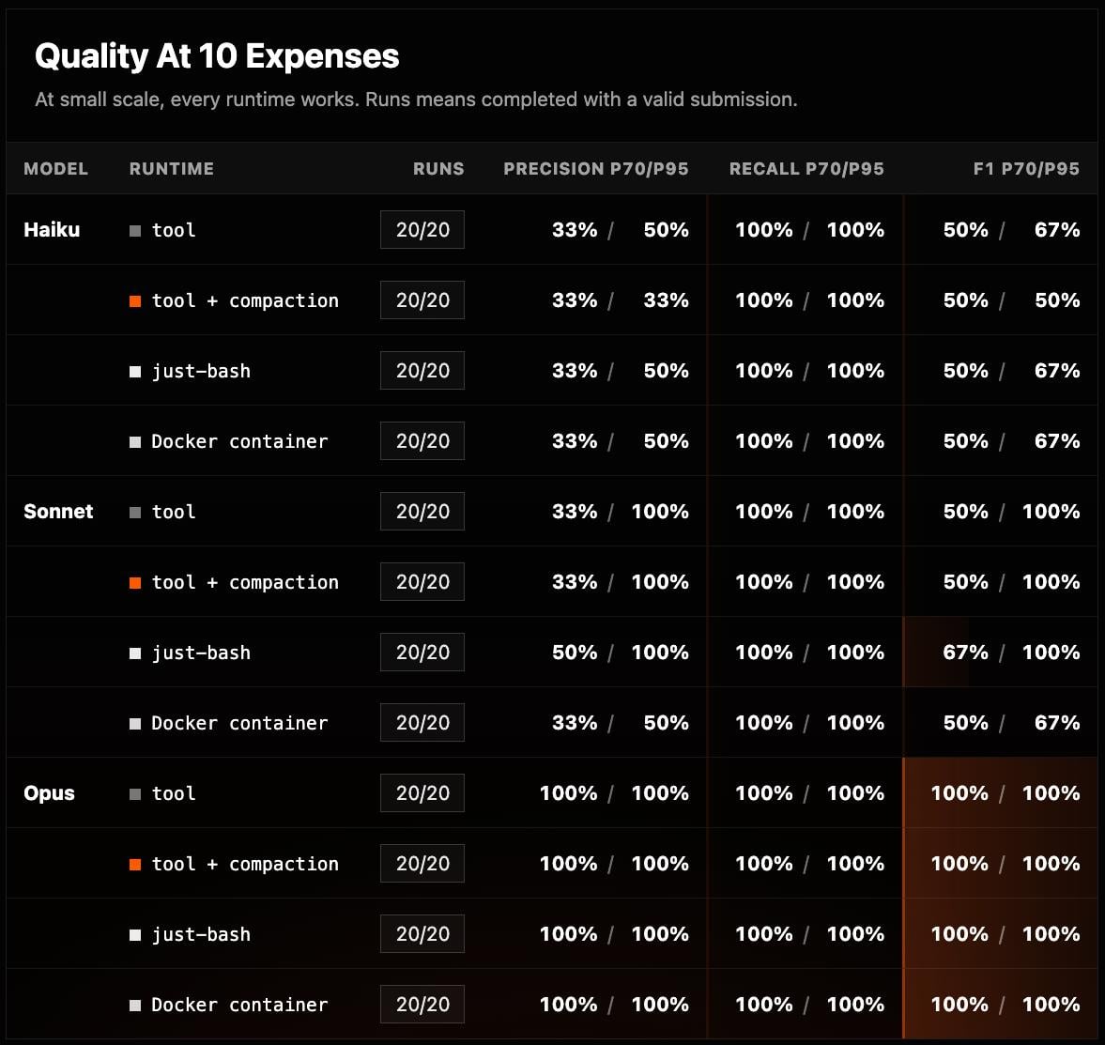The width and height of the screenshot is (1105, 1045).
Task: Select the PRECISION P70/P95 column header
Action: point(595,168)
